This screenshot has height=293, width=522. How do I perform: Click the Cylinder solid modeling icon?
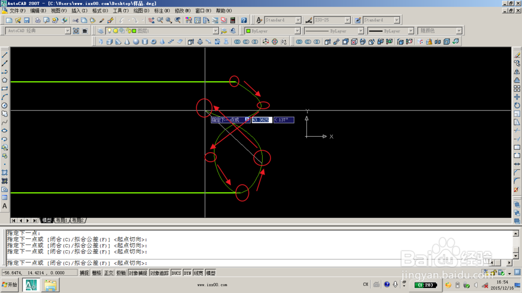coord(145,42)
